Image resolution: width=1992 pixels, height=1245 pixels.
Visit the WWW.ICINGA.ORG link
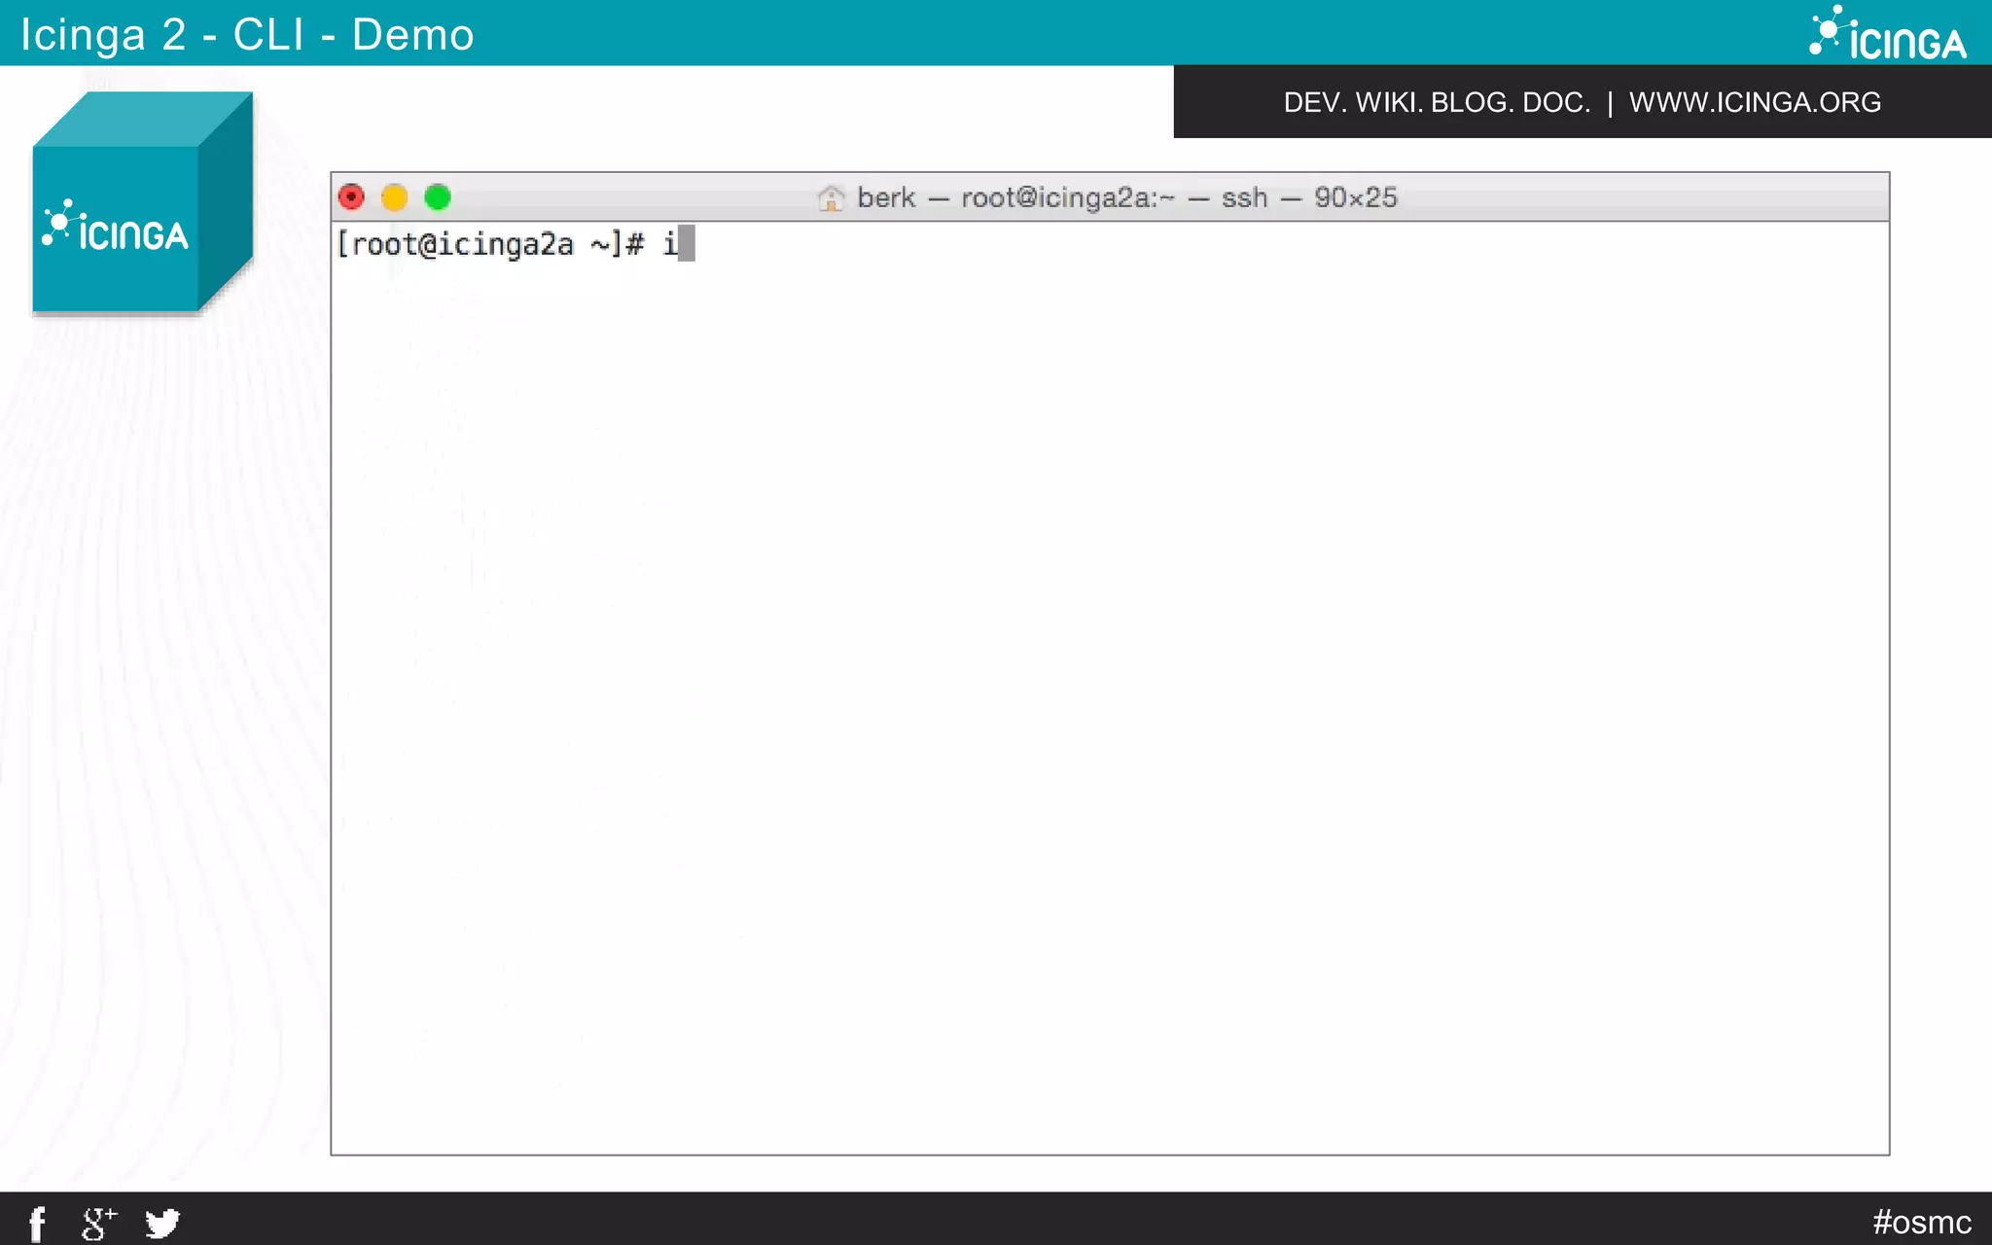coord(1755,102)
